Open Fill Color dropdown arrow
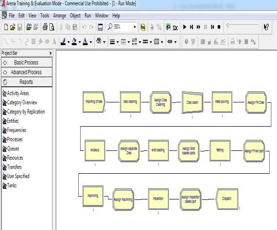277x230 pixels. coord(80,42)
